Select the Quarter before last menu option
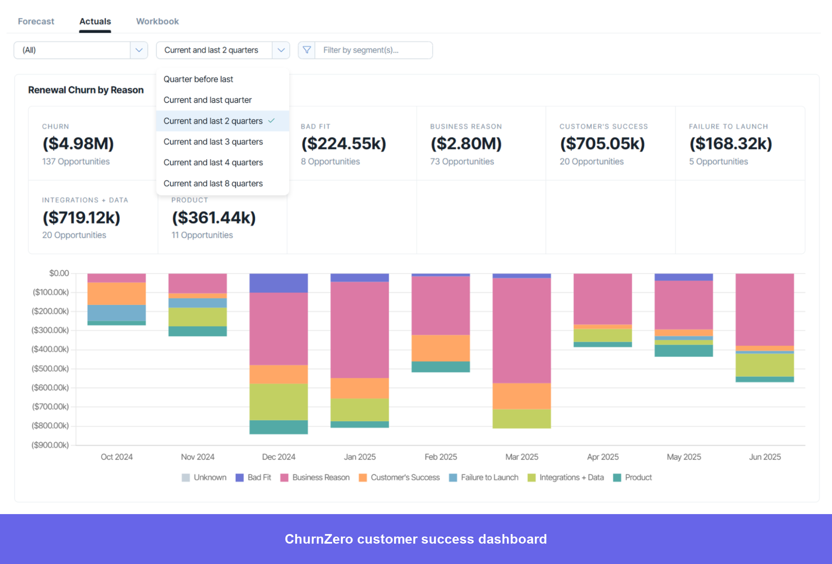Image resolution: width=832 pixels, height=564 pixels. 199,79
